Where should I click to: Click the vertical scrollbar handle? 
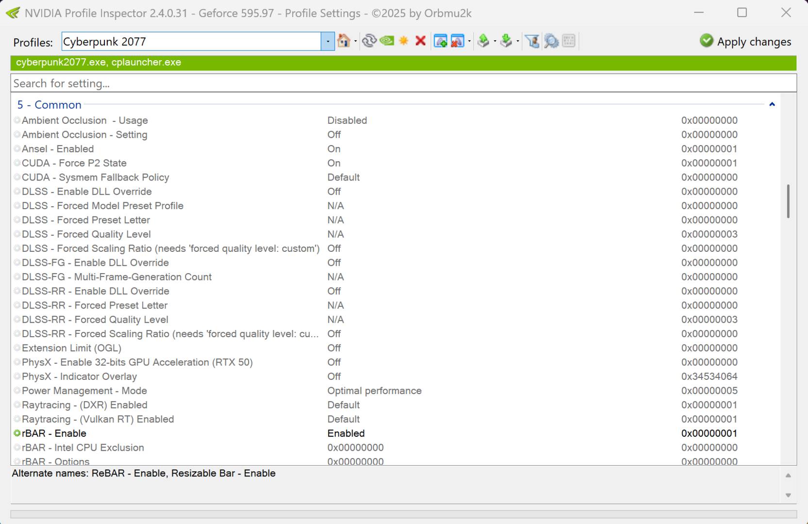788,201
